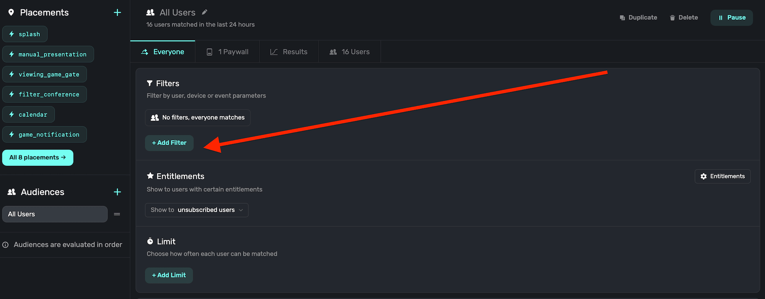Click the Duplicate audience icon
The image size is (765, 299).
622,18
